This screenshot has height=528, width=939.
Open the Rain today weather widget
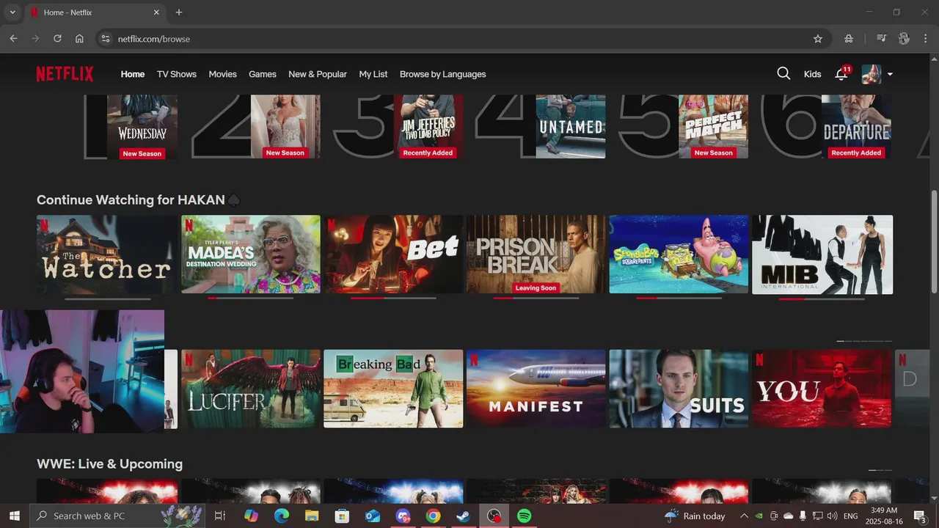(x=694, y=516)
